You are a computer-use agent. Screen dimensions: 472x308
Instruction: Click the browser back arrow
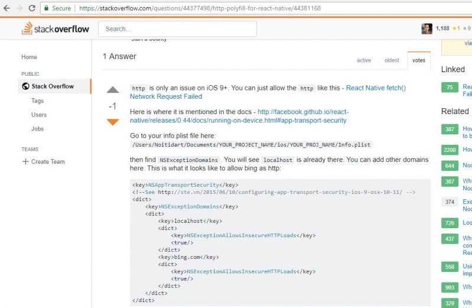pyautogui.click(x=6, y=8)
